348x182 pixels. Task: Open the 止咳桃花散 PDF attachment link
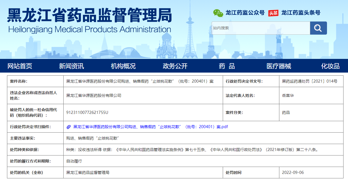pos(151,127)
